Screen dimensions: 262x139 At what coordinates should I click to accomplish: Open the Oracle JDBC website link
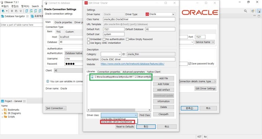pos(133,64)
